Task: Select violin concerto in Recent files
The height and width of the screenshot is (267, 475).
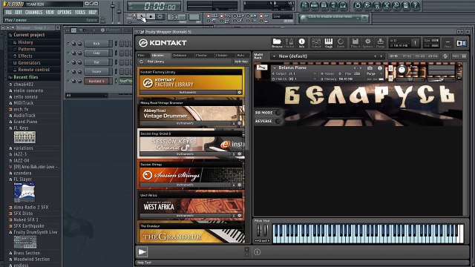Action: pos(28,90)
